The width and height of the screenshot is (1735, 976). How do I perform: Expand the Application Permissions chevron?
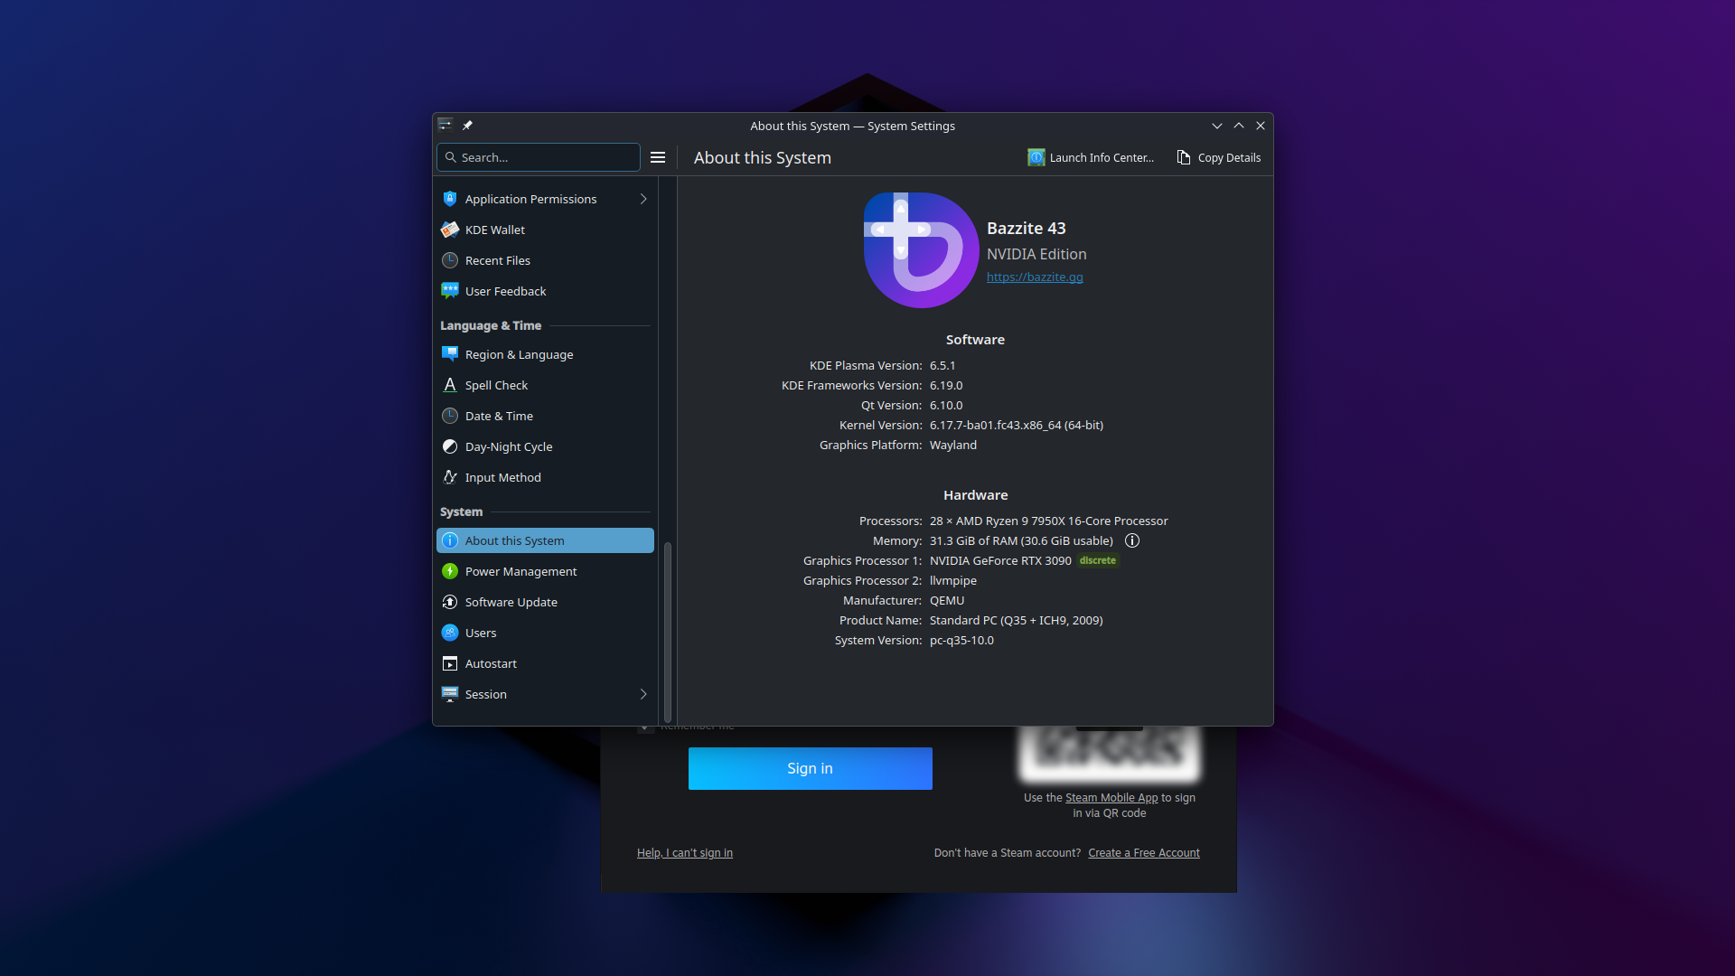point(643,199)
